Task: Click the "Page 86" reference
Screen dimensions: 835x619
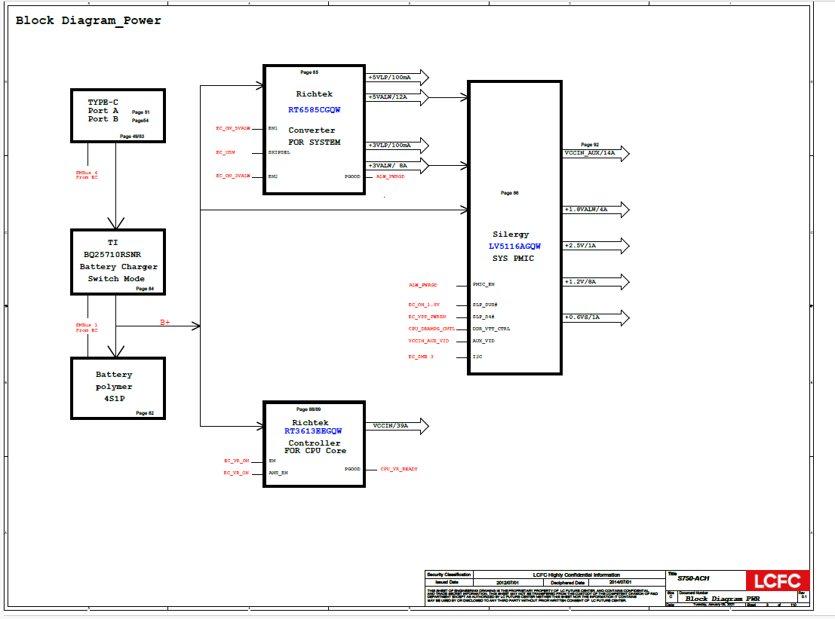Action: pos(510,193)
